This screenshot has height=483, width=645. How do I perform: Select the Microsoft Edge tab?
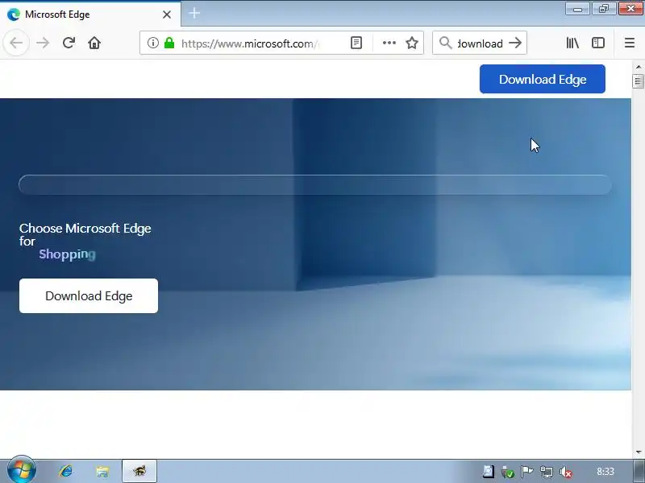click(90, 14)
